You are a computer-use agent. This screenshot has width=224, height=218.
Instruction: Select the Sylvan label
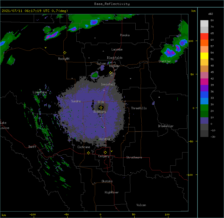coord(101,63)
